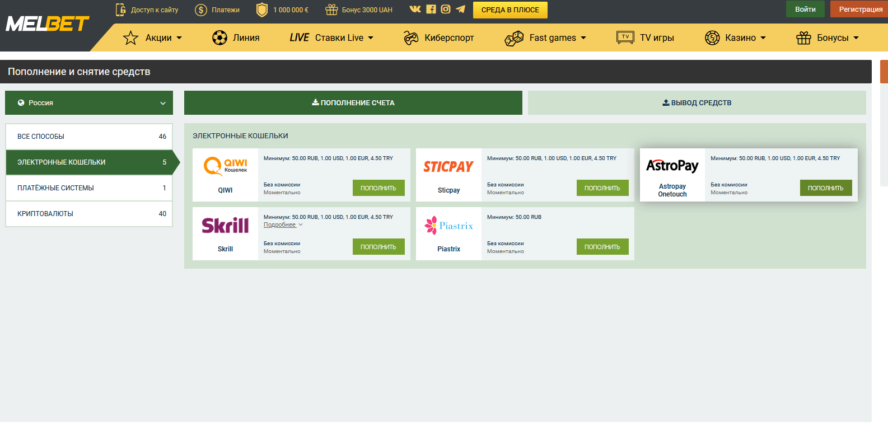The height and width of the screenshot is (435, 888).
Task: Expand Подробнее details under Skrill
Action: click(x=283, y=224)
